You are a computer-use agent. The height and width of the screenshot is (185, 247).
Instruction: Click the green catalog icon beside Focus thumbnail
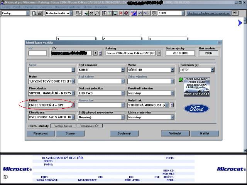(181, 80)
